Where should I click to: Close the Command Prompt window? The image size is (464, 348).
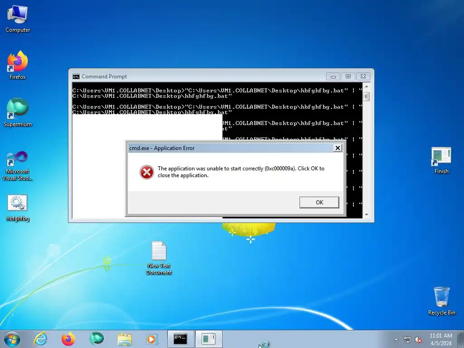363,77
